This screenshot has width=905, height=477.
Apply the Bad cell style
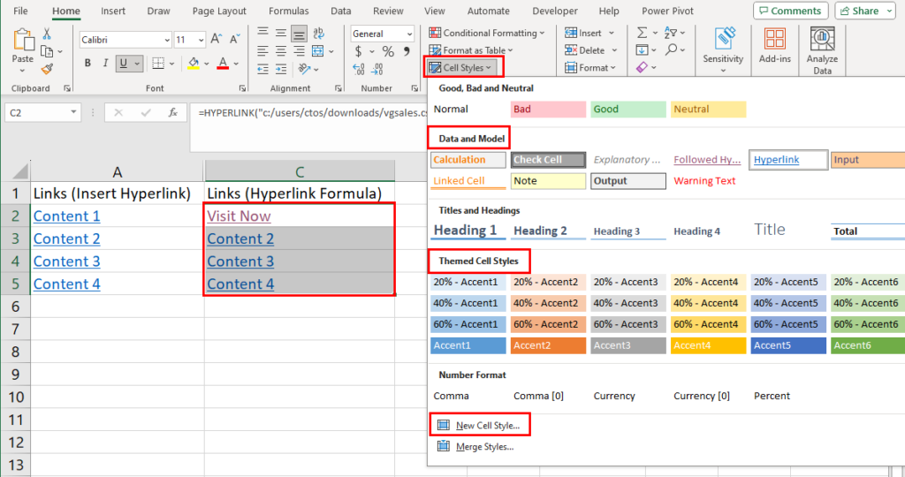pos(548,109)
